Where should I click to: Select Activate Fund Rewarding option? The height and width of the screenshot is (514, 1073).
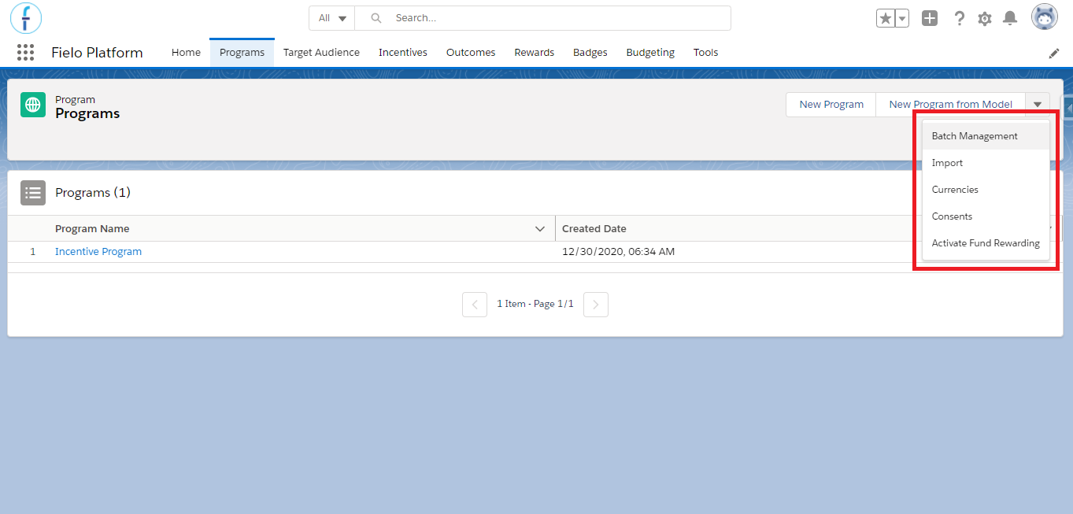986,243
